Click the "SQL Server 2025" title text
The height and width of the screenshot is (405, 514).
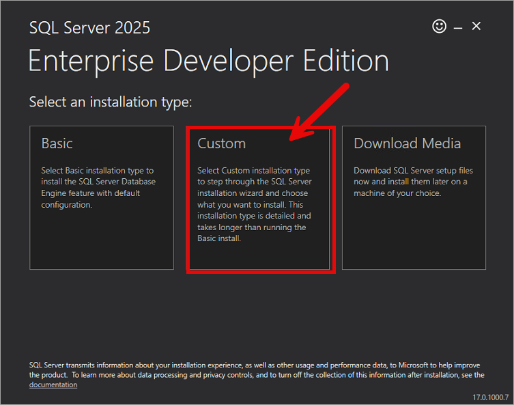89,28
